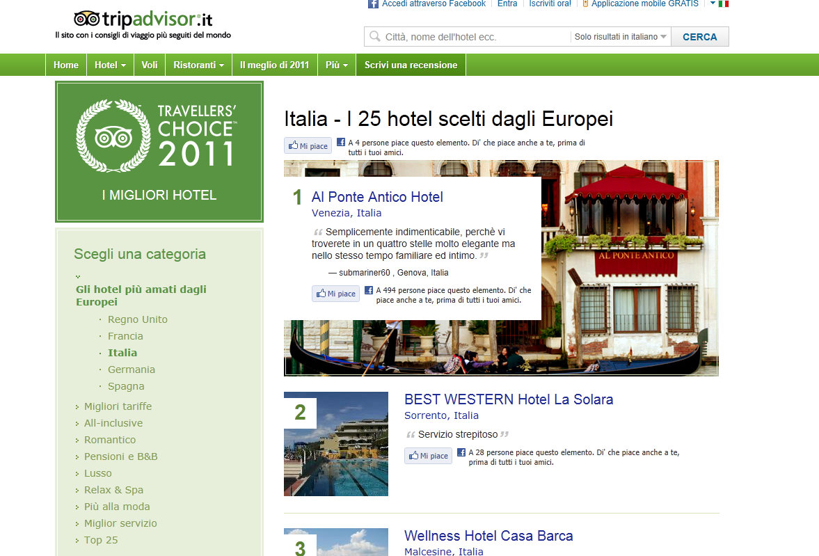This screenshot has width=819, height=556.
Task: Like BEST WESTERN Hotel La Solara
Action: (428, 456)
